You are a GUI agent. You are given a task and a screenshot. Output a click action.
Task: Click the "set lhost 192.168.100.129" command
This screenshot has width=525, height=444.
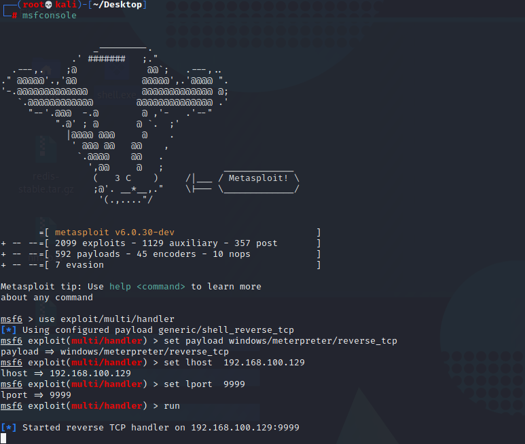click(x=234, y=363)
